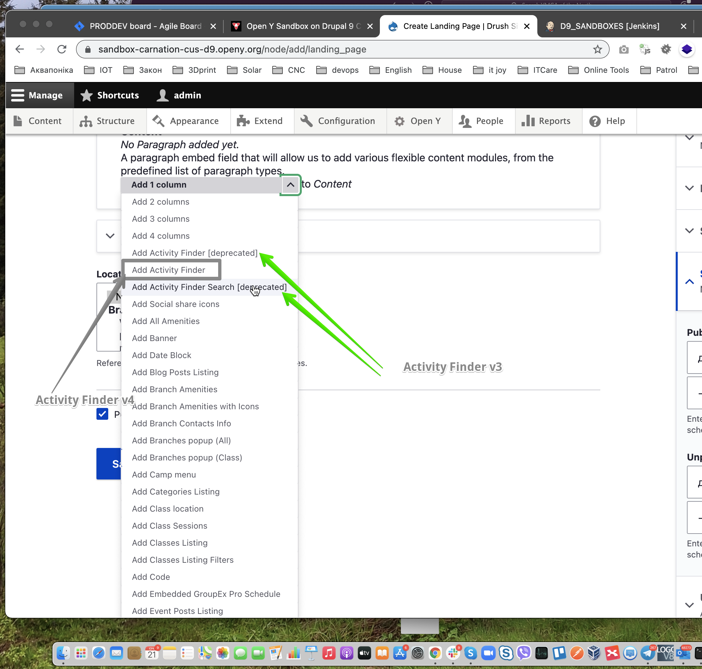
Task: Reload the page with the refresh icon
Action: 62,49
